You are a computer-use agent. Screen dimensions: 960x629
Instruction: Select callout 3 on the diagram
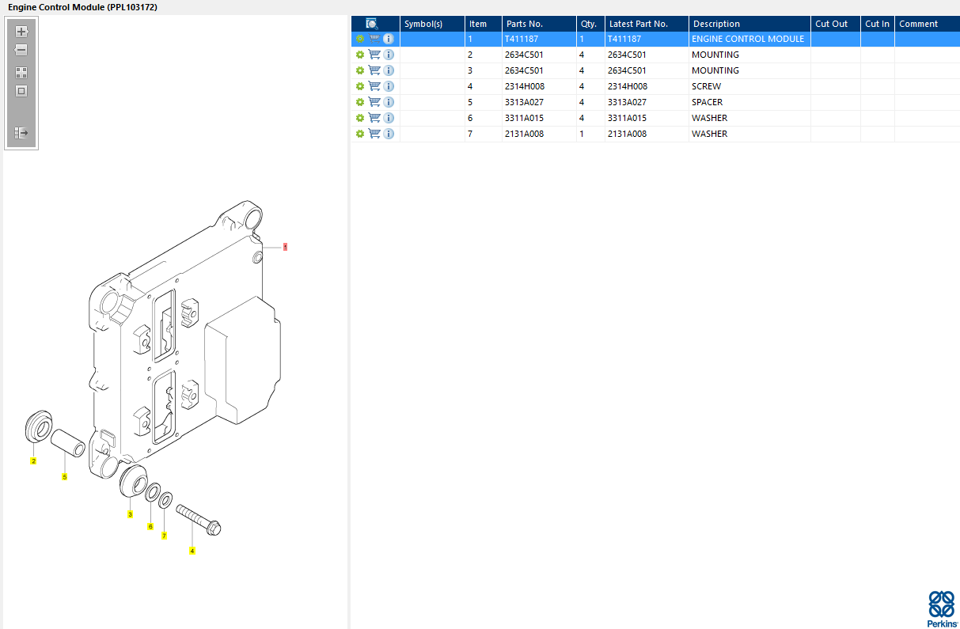pyautogui.click(x=130, y=514)
